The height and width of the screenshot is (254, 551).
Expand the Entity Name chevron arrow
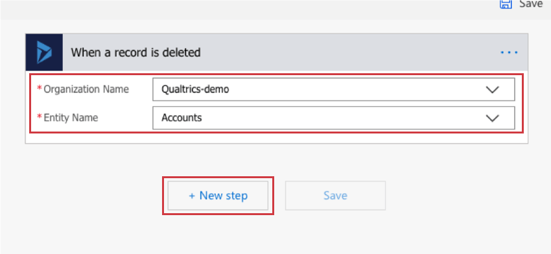coord(492,118)
